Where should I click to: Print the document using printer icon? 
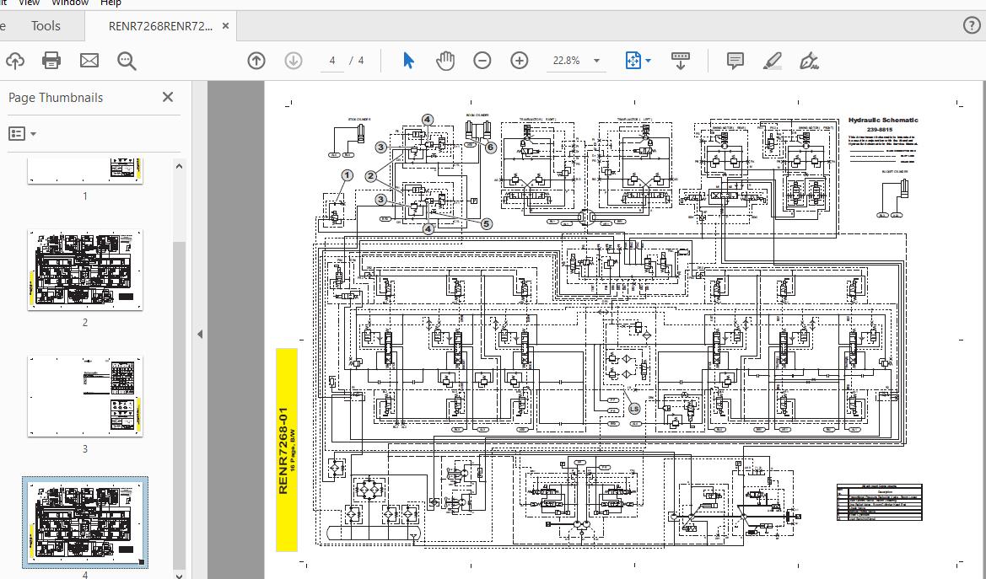(x=51, y=61)
